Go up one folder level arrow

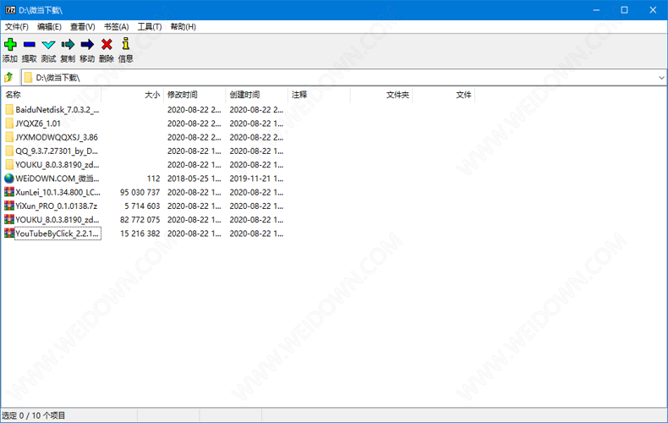click(x=8, y=77)
